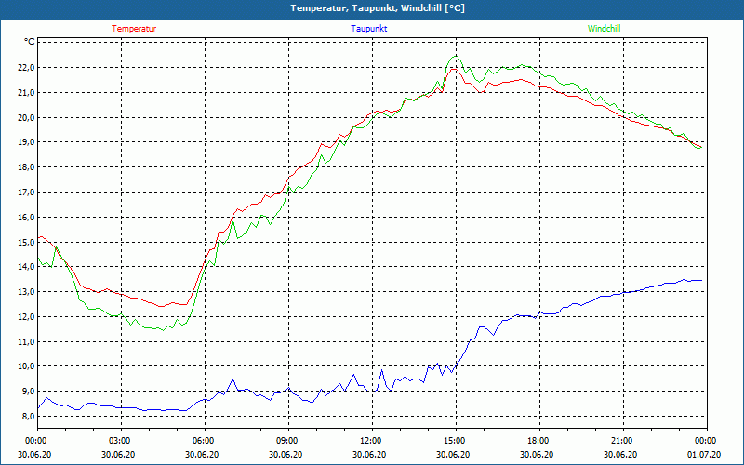Click the 12:00 time axis label
Image resolution: width=744 pixels, height=465 pixels.
(x=371, y=441)
